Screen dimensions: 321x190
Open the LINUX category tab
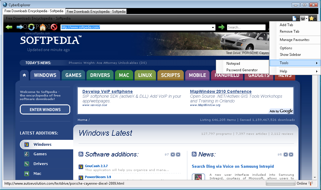coord(145,75)
